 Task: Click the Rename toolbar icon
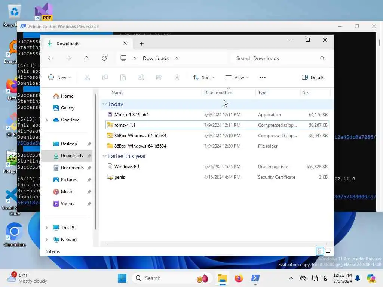click(x=141, y=78)
